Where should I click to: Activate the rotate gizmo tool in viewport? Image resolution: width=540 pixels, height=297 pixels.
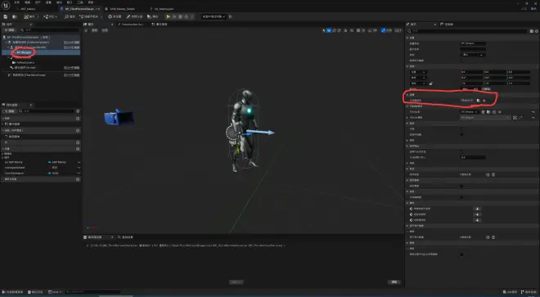pyautogui.click(x=334, y=30)
